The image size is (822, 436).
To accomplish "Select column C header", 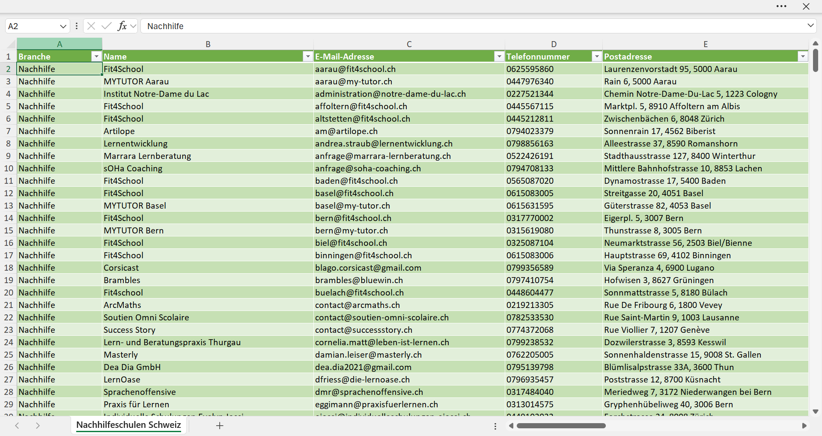I will 409,44.
